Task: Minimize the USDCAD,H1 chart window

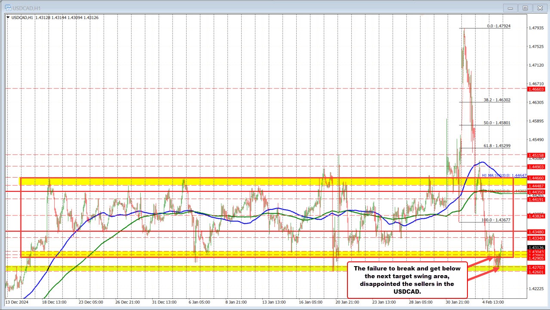Action: click(x=511, y=8)
